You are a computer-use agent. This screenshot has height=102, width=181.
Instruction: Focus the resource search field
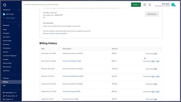[x=76, y=5]
